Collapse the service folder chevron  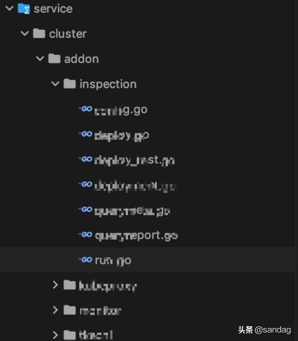9,9
